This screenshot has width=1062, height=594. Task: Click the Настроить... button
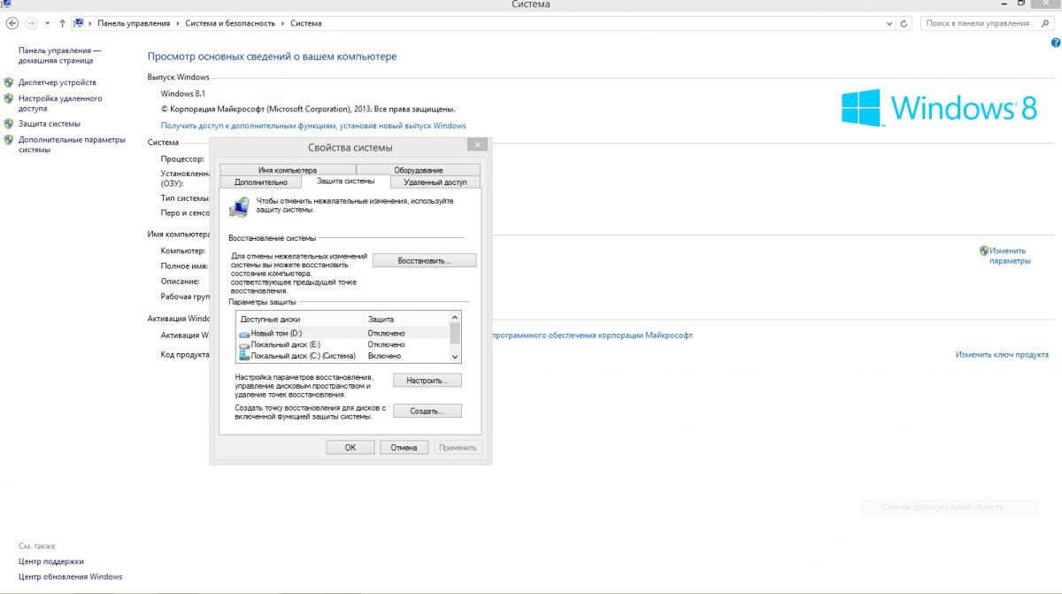427,380
